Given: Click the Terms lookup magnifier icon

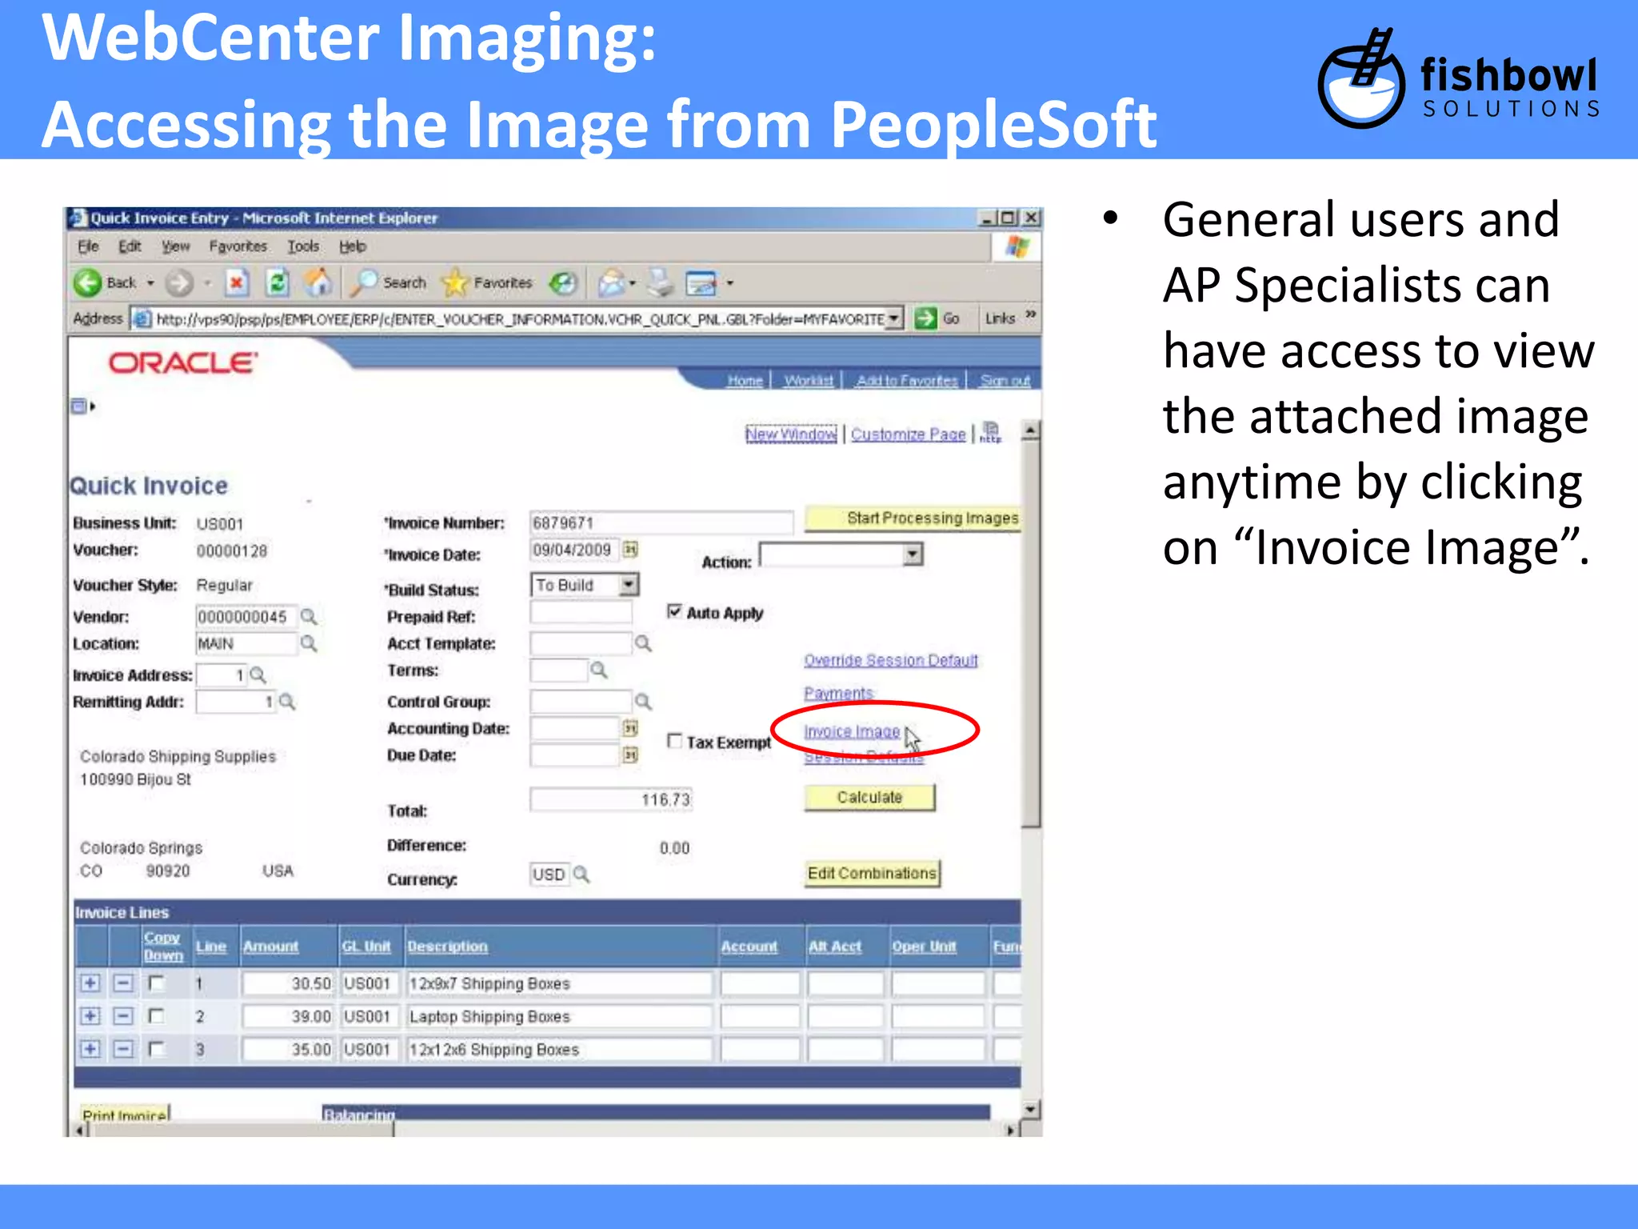Looking at the screenshot, I should pyautogui.click(x=598, y=670).
